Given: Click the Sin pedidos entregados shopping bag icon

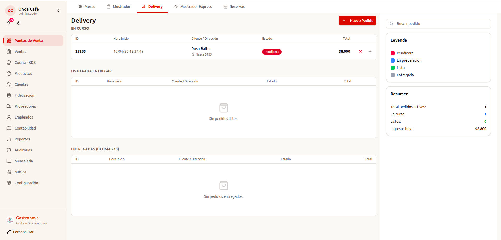Looking at the screenshot, I should coord(224,186).
